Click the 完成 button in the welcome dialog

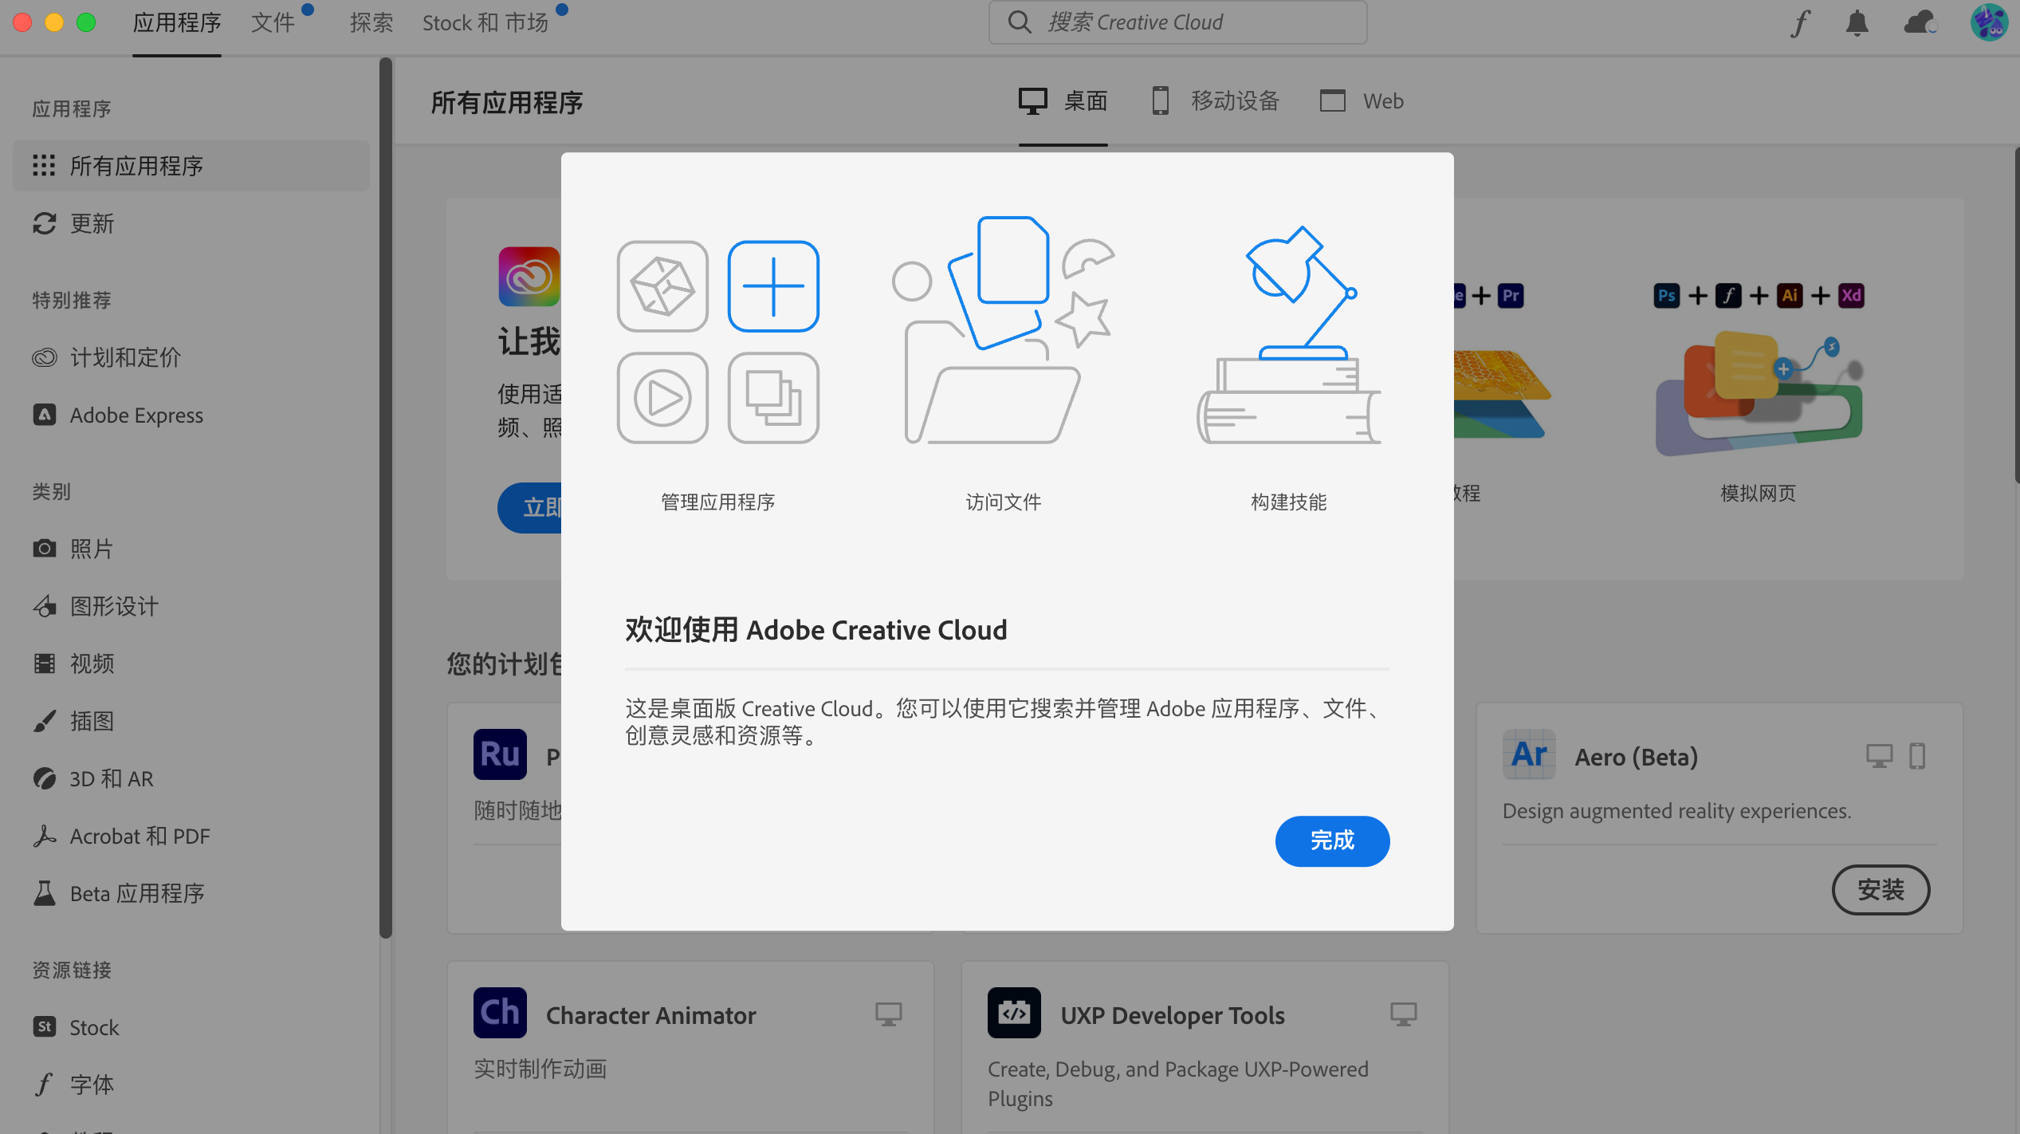1332,841
